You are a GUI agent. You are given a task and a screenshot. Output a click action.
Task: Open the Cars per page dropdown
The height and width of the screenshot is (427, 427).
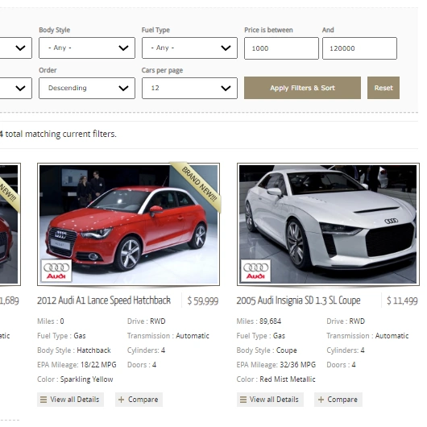click(189, 89)
